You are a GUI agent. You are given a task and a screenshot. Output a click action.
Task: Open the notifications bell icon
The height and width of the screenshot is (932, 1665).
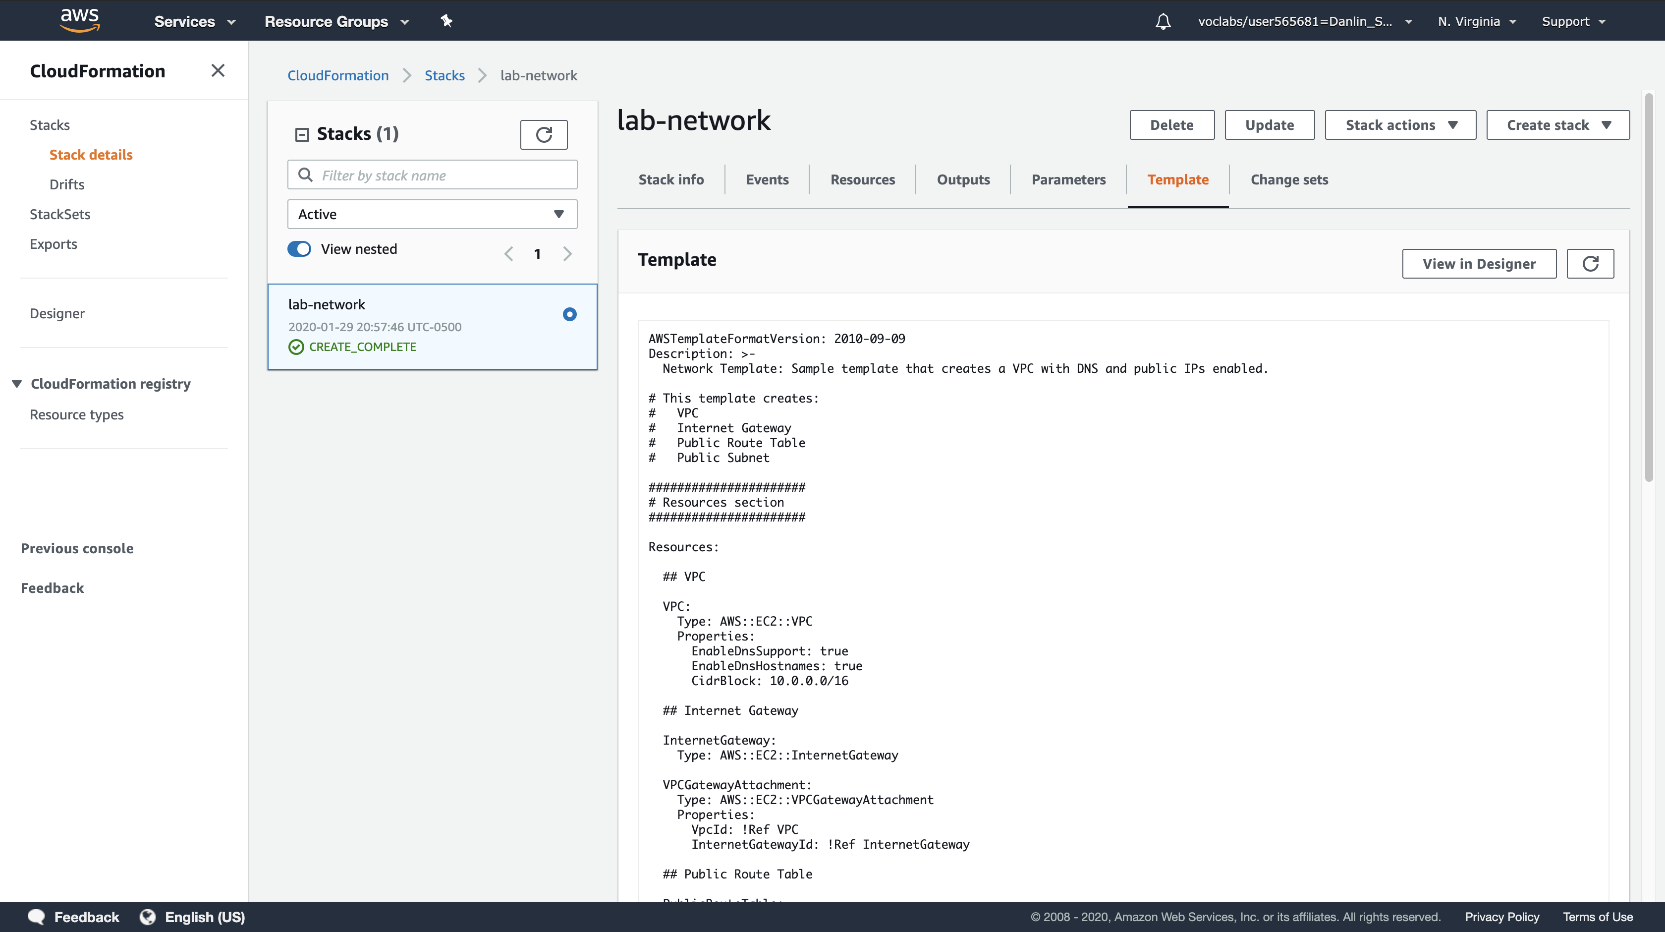click(x=1163, y=21)
